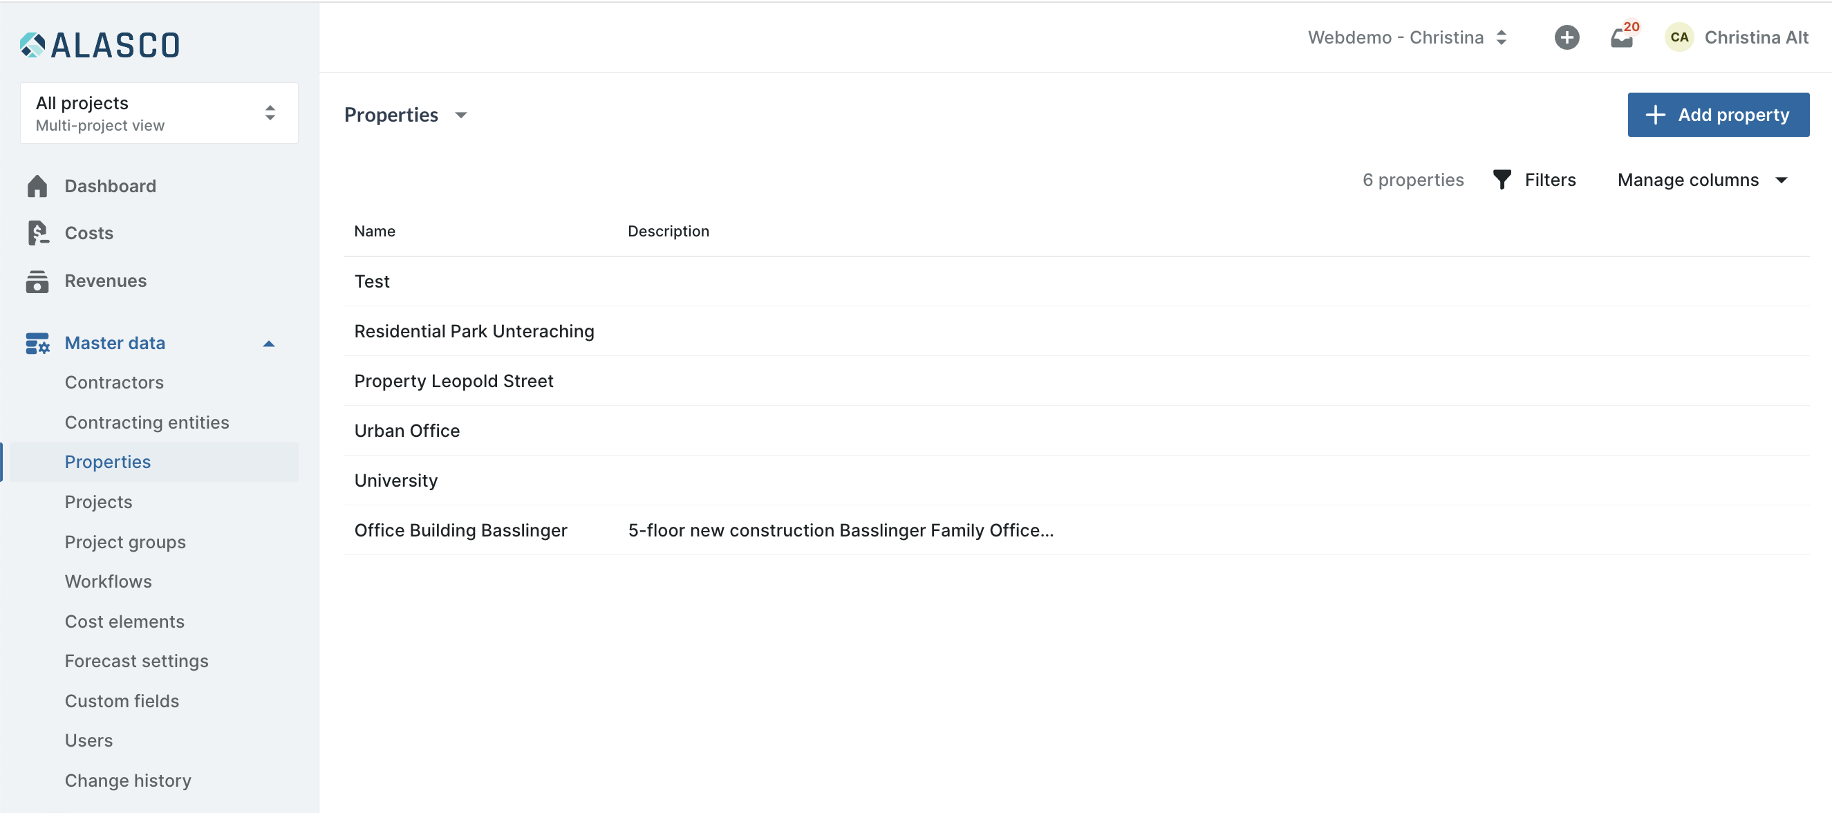Screen dimensions: 1832x813
Task: Click the Alasco logo
Action: (x=100, y=45)
